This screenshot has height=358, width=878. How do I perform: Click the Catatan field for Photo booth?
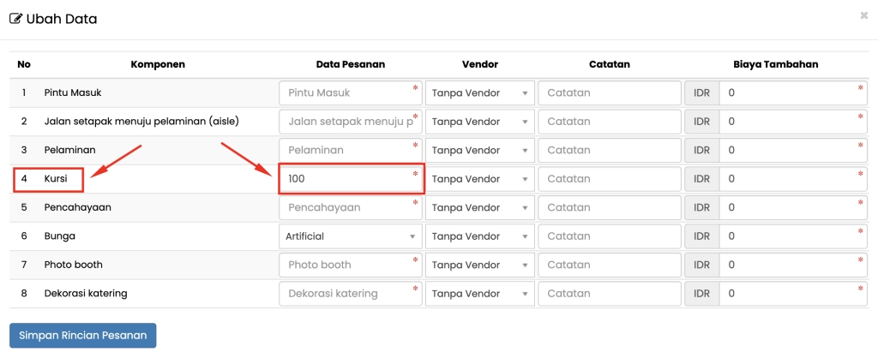coord(609,265)
